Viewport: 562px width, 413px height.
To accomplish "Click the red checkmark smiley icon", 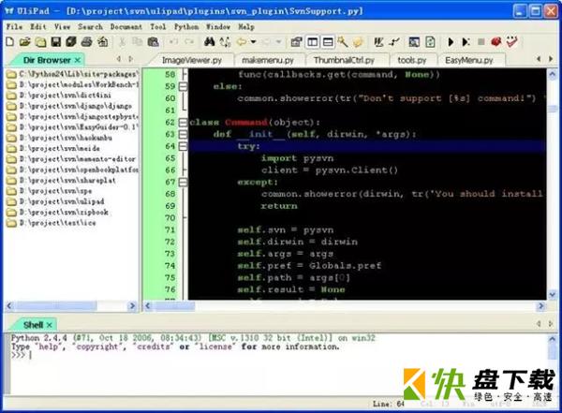I will pyautogui.click(x=511, y=42).
